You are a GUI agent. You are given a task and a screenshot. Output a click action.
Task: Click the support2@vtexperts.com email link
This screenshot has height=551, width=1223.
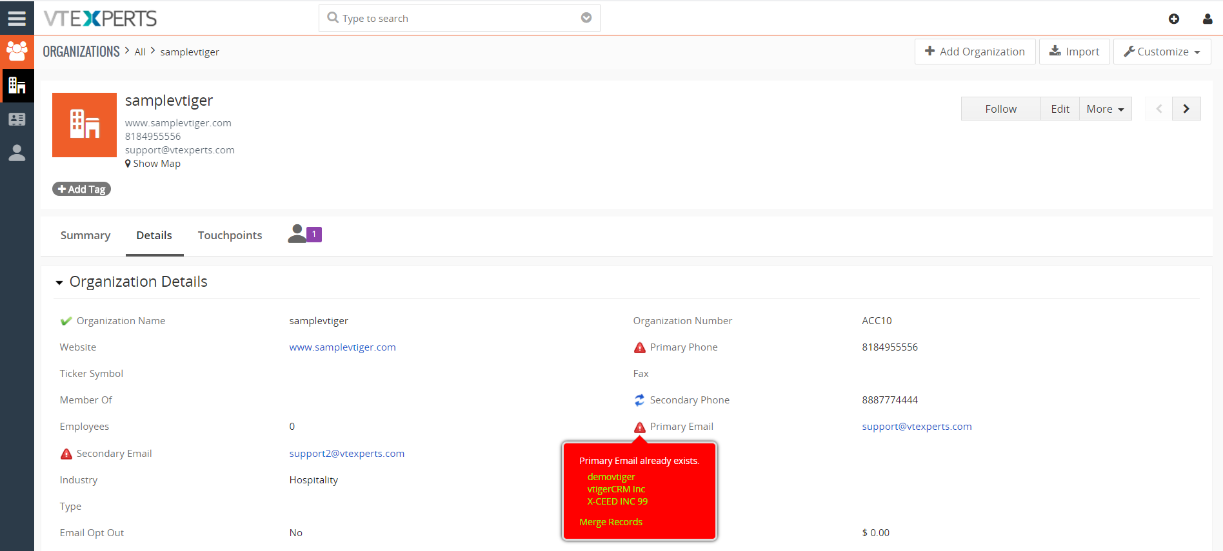click(x=347, y=454)
